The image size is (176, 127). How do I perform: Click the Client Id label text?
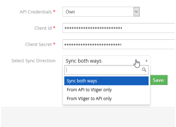pos(43,28)
